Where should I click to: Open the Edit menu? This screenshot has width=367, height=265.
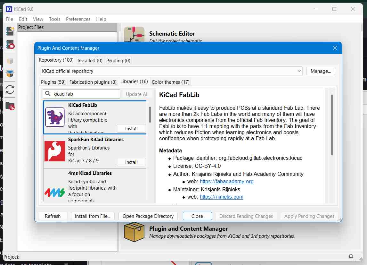23,19
